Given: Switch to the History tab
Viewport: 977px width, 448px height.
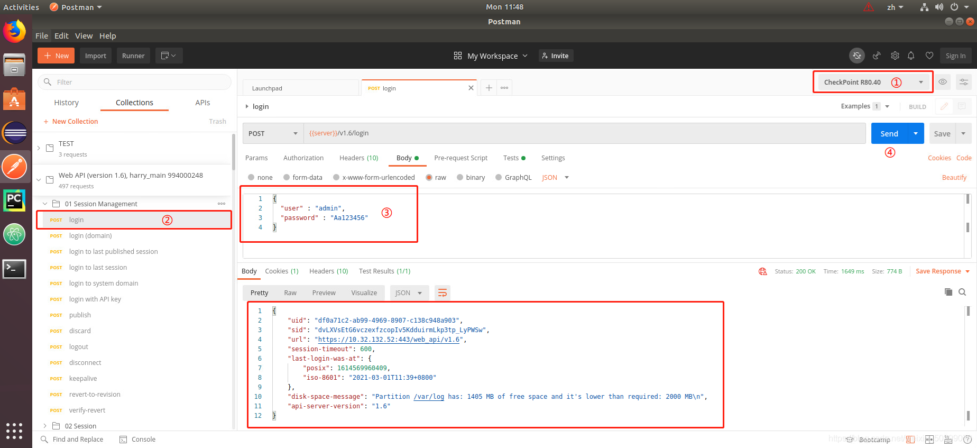Looking at the screenshot, I should click(x=67, y=103).
